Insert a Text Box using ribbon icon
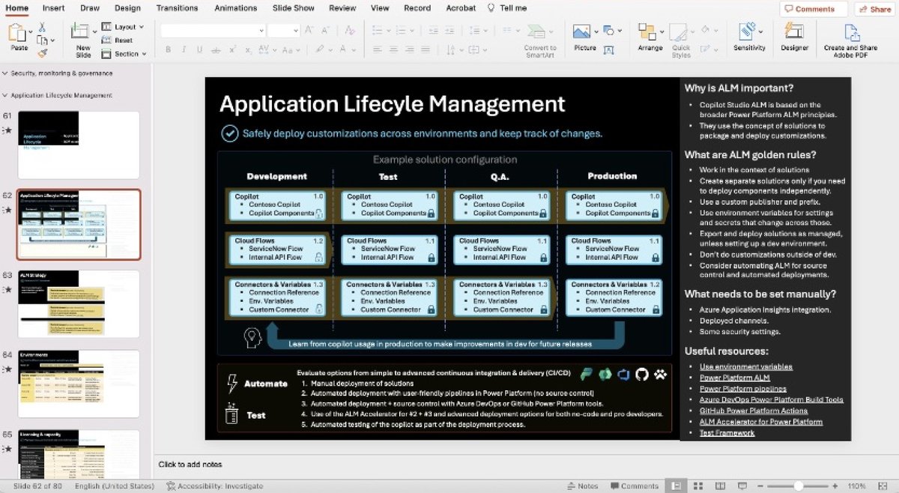 pos(608,49)
